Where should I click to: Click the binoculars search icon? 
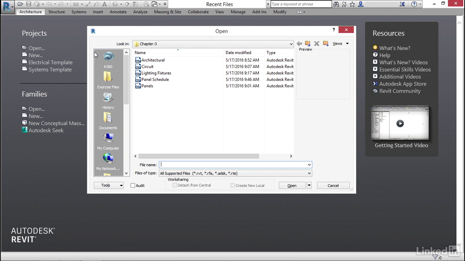[x=336, y=4]
